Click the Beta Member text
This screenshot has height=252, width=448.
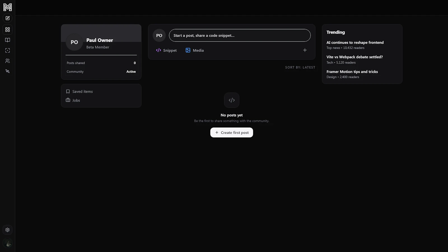coord(98,47)
